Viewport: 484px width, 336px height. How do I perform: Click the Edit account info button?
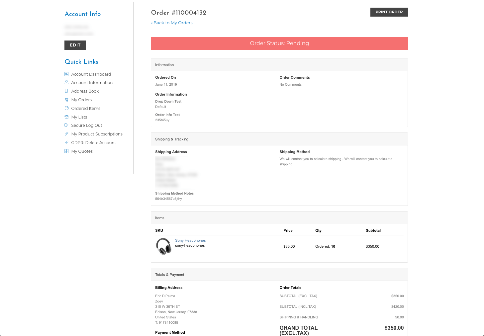(75, 45)
